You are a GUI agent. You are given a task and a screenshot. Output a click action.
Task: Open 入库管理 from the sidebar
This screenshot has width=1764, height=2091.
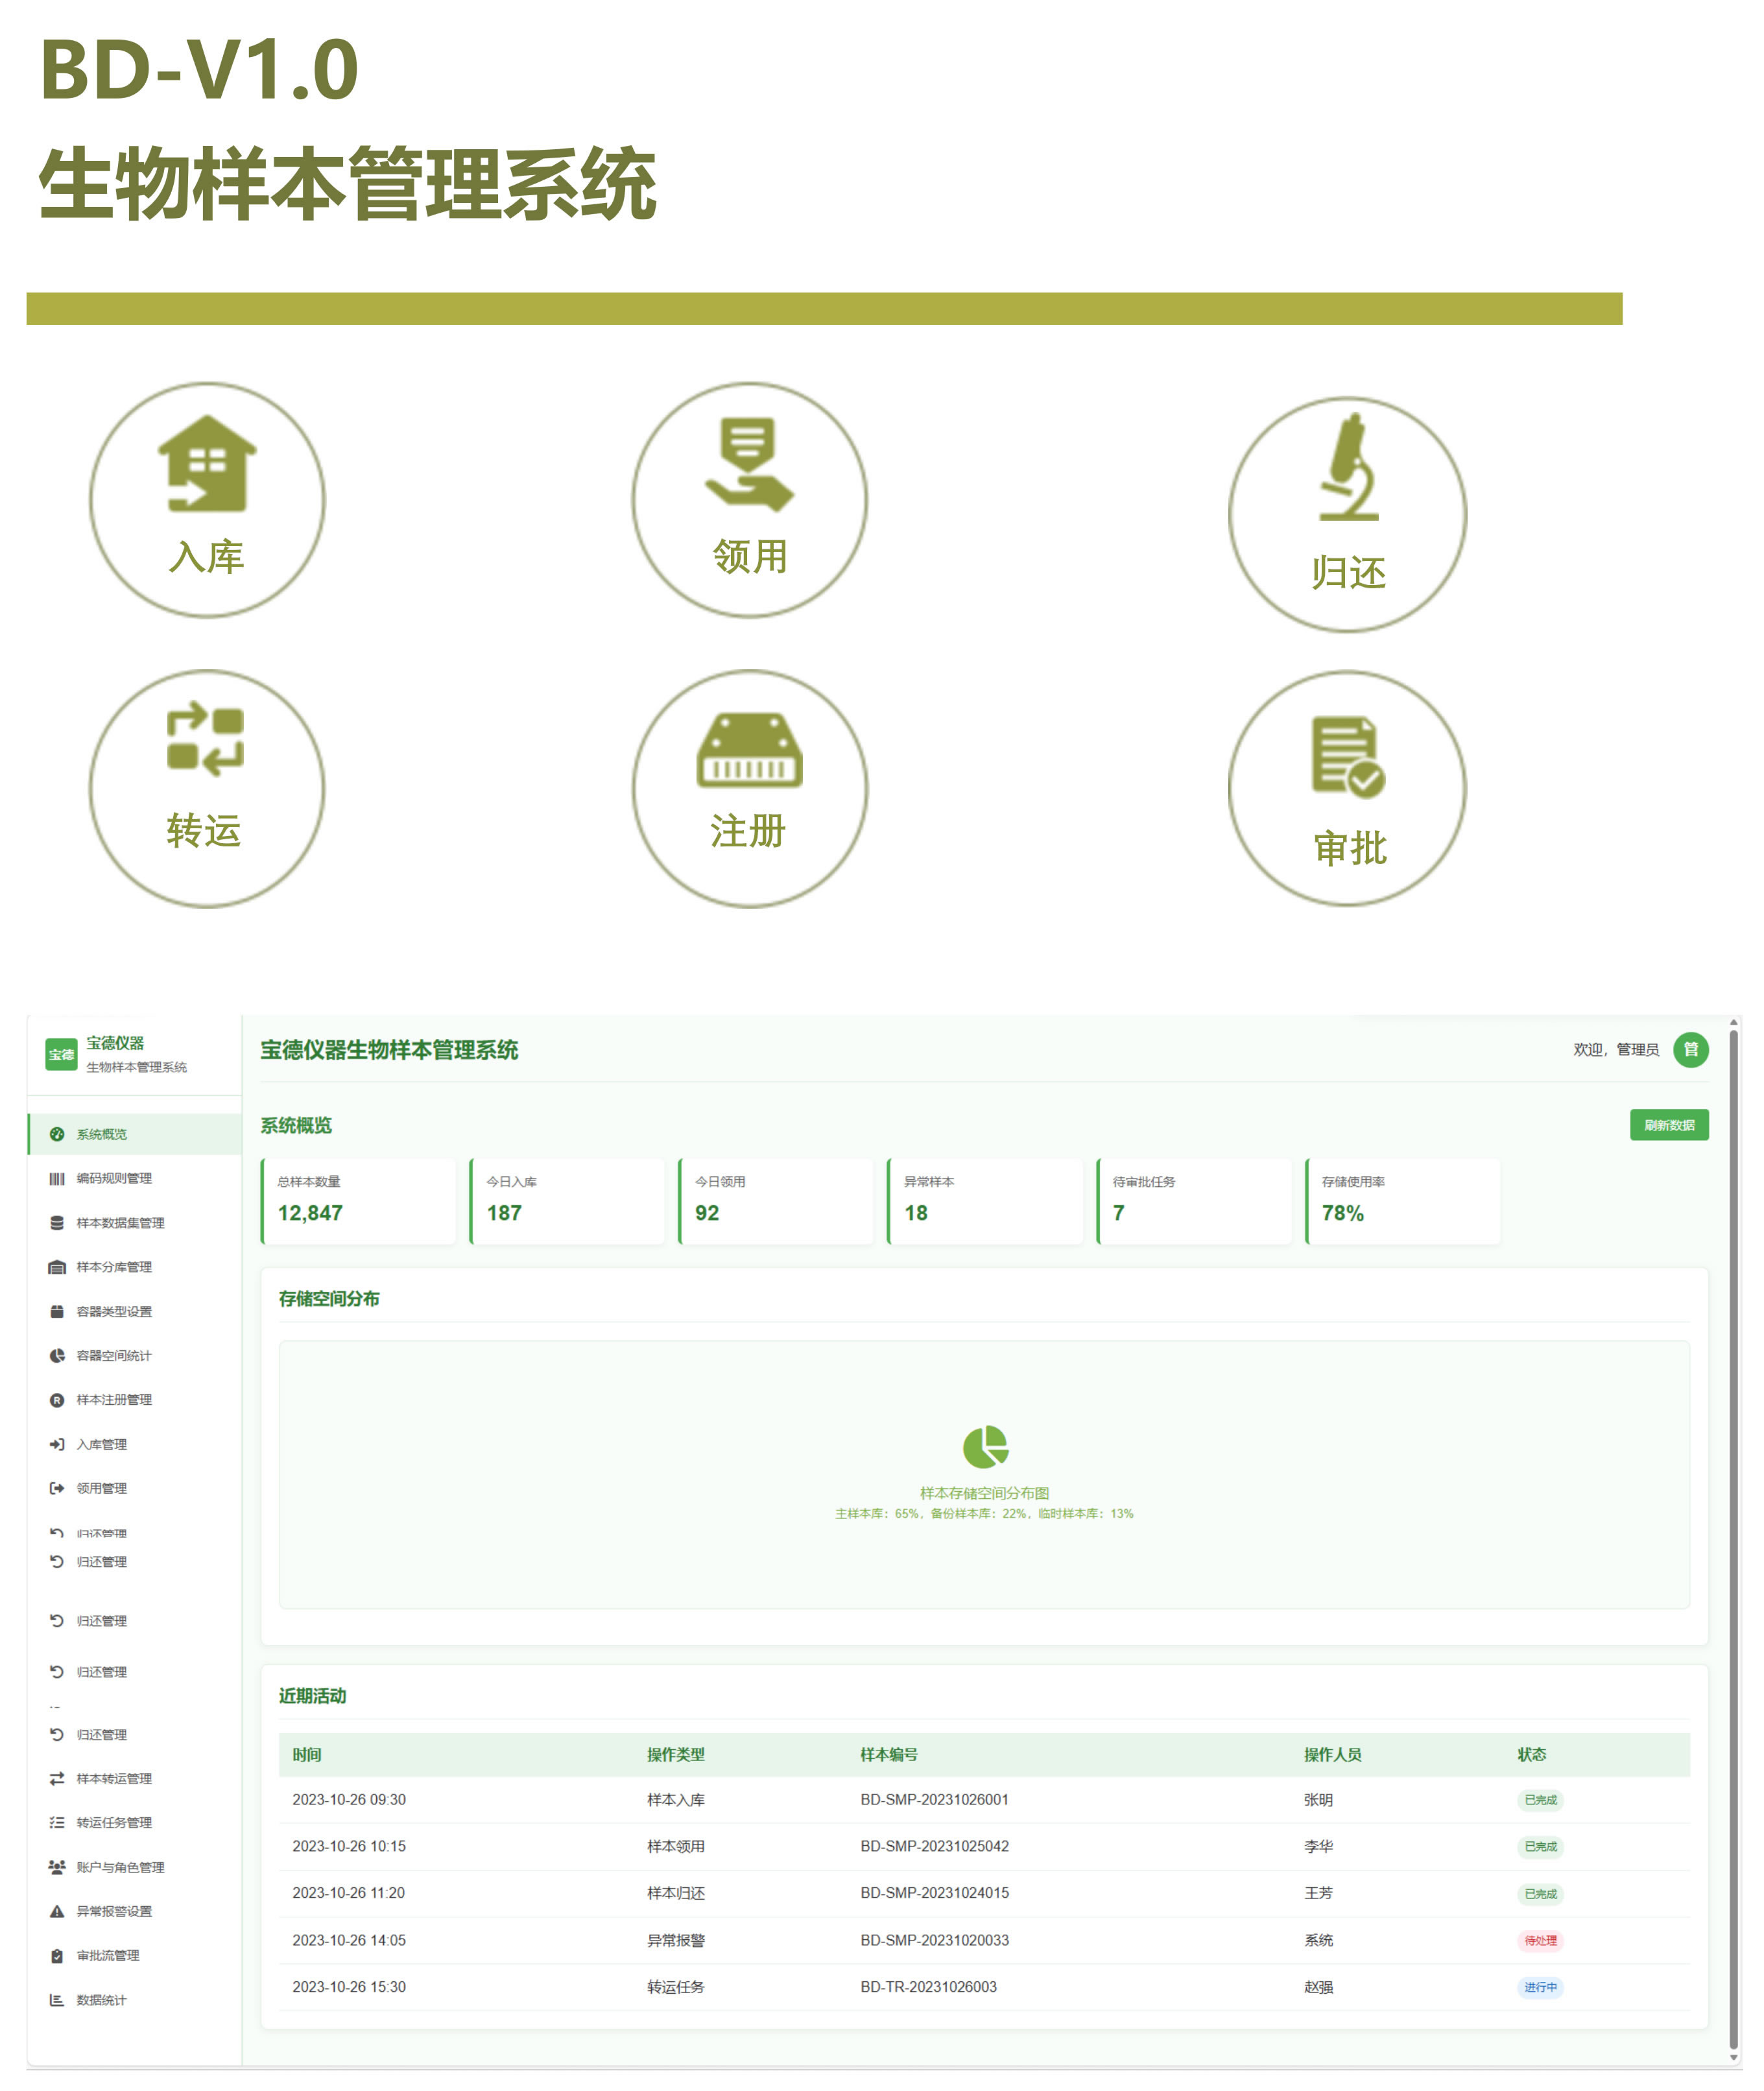101,1444
